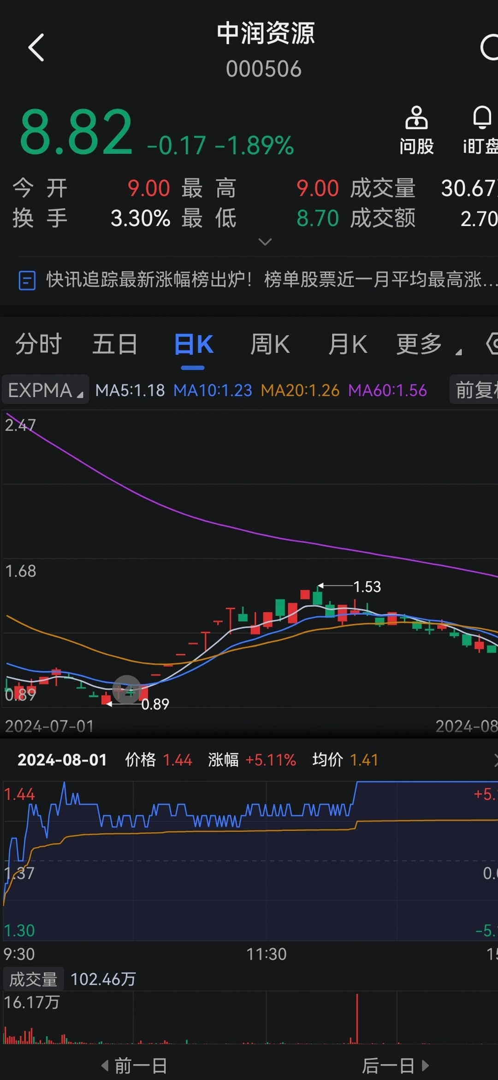Tap the 0.89 low price marker
This screenshot has height=1080, width=498.
click(155, 704)
